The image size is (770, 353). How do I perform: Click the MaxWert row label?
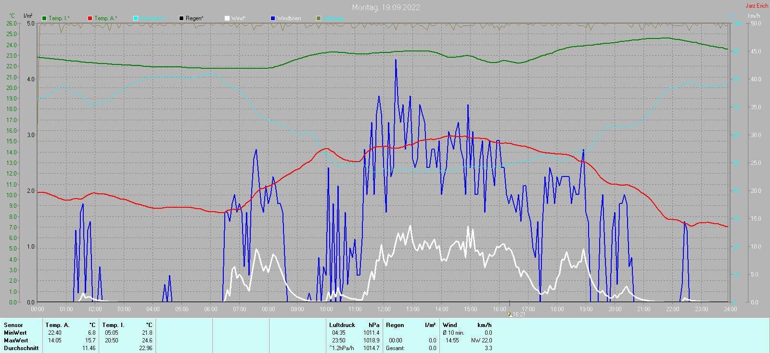pyautogui.click(x=16, y=340)
